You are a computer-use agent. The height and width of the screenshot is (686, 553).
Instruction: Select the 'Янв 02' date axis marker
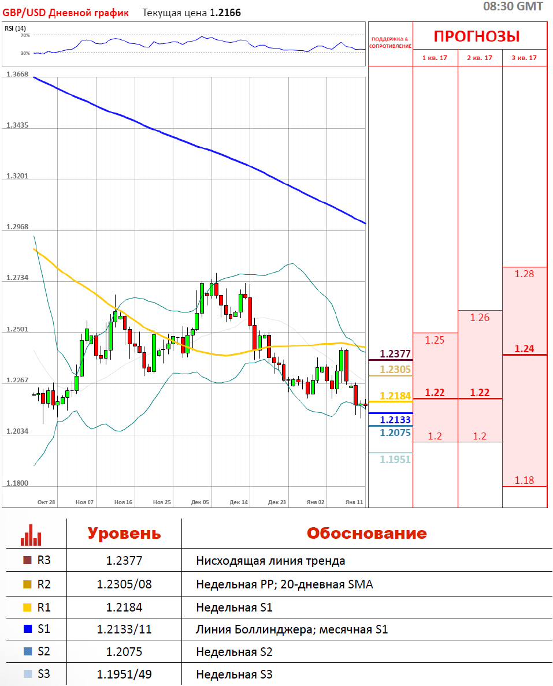click(316, 502)
